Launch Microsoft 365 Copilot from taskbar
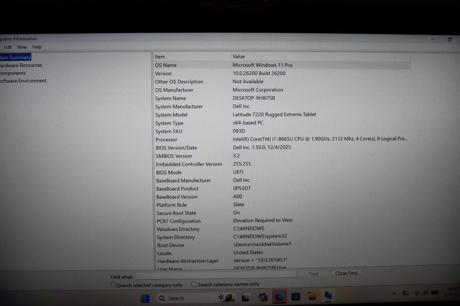 point(263,297)
